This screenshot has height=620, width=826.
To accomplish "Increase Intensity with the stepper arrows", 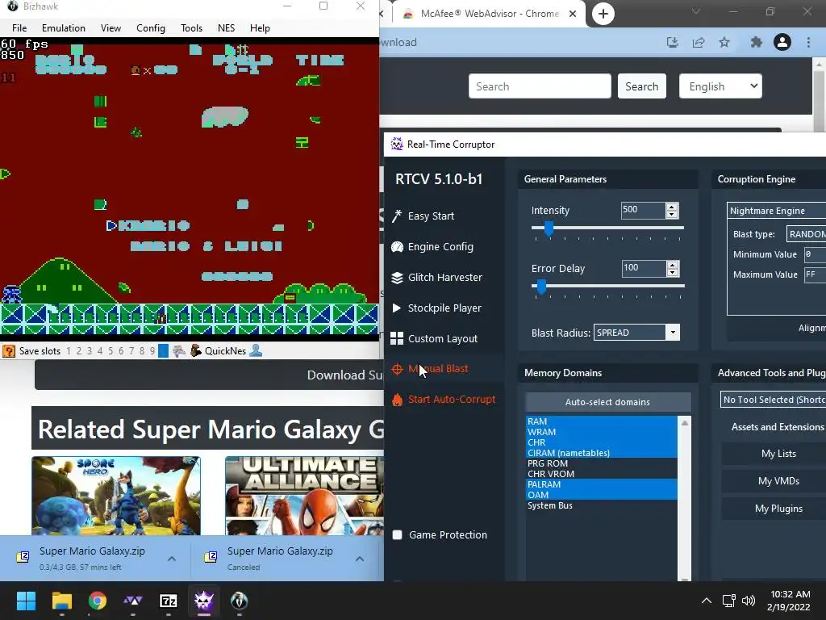I will [x=672, y=207].
